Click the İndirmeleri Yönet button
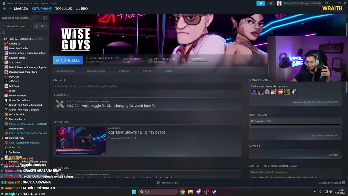Image resolution: width=348 pixels, height=196 pixels. (x=168, y=183)
